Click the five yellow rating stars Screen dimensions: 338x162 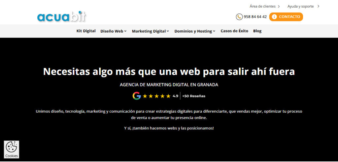(x=156, y=96)
